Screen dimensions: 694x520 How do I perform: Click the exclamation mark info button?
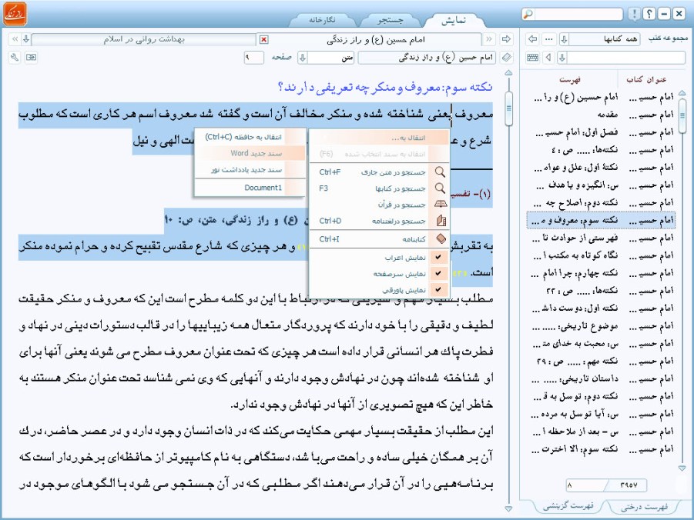click(634, 14)
